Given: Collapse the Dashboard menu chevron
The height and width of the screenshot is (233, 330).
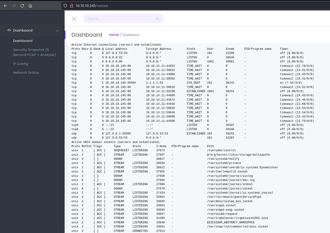Looking at the screenshot, I should click(x=57, y=31).
